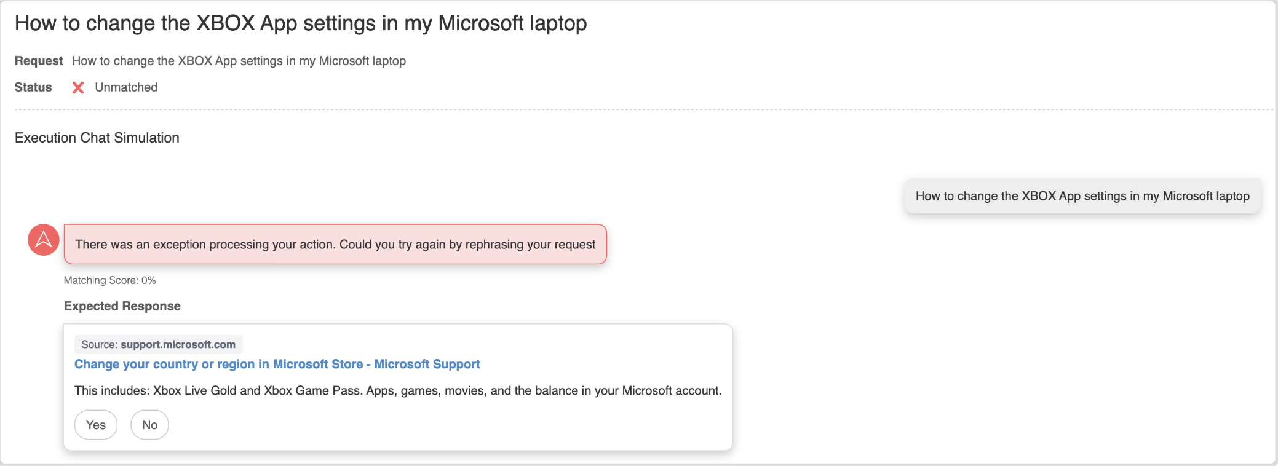Viewport: 1278px width, 466px height.
Task: Click the large page title heading
Action: click(301, 23)
